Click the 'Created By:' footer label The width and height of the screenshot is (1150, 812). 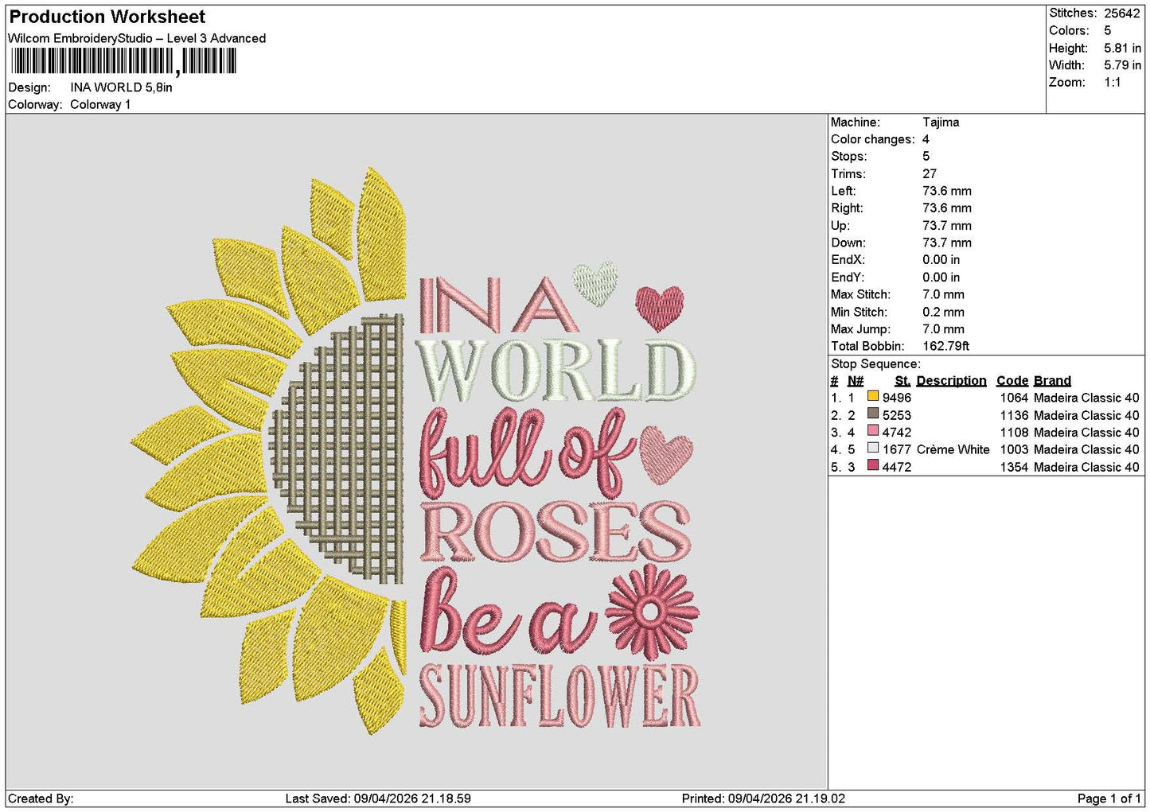[x=41, y=798]
